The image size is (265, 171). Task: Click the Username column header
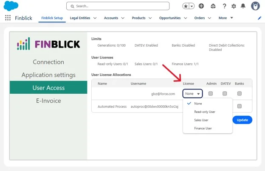(138, 84)
